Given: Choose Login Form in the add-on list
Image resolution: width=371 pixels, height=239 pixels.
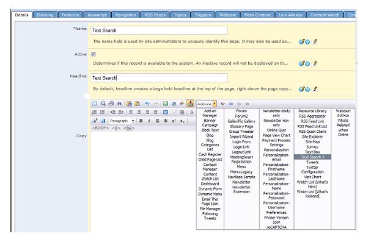Looking at the screenshot, I should pos(241,142).
